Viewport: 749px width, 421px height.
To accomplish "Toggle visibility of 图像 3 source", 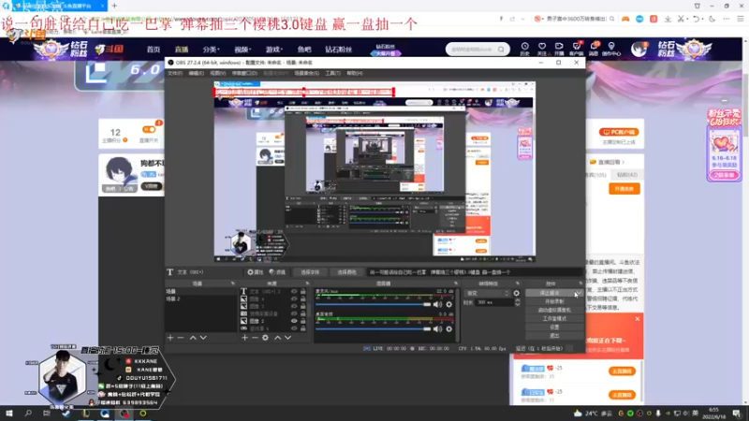I will tap(294, 307).
